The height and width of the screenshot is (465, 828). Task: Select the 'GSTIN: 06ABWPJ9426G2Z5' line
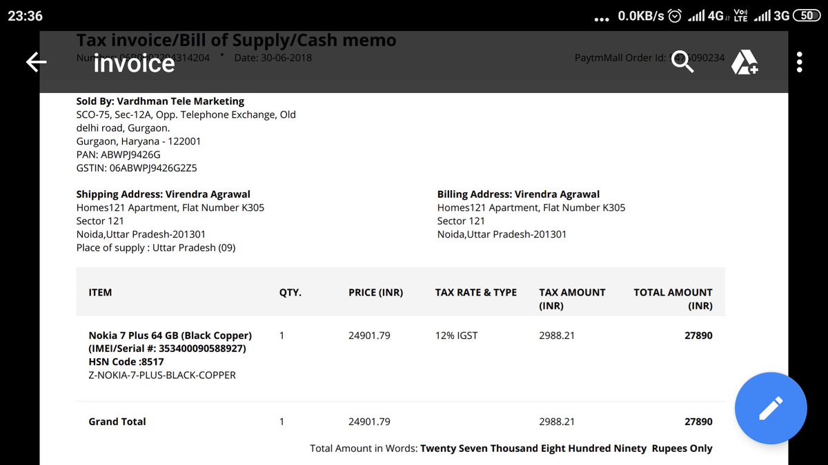(137, 167)
